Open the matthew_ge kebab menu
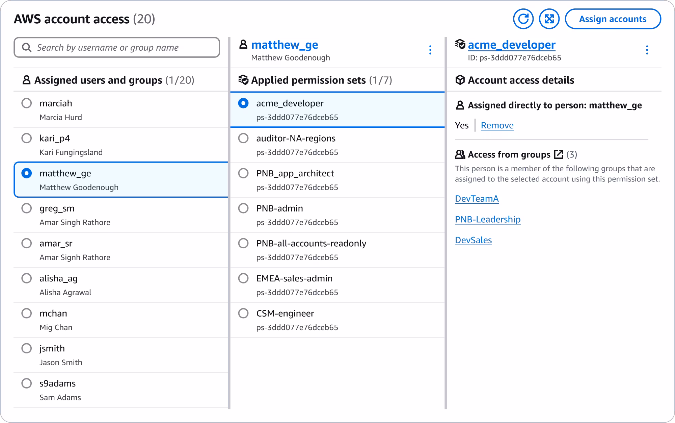The height and width of the screenshot is (423, 675). click(430, 50)
